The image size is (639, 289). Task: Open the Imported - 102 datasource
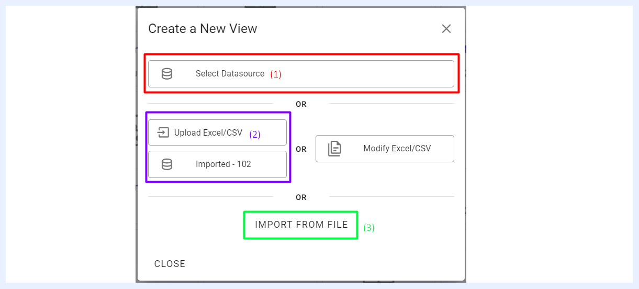coord(217,164)
